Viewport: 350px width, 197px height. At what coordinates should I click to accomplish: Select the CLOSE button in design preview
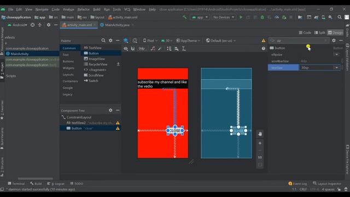175,130
